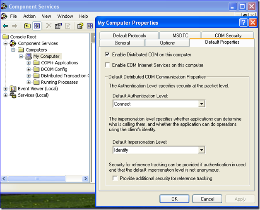Select the My Computer tree label
The width and height of the screenshot is (260, 210).
[46, 57]
